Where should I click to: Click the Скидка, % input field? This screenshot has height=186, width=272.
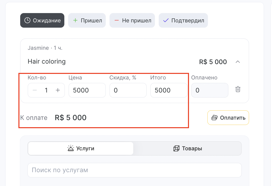(128, 90)
